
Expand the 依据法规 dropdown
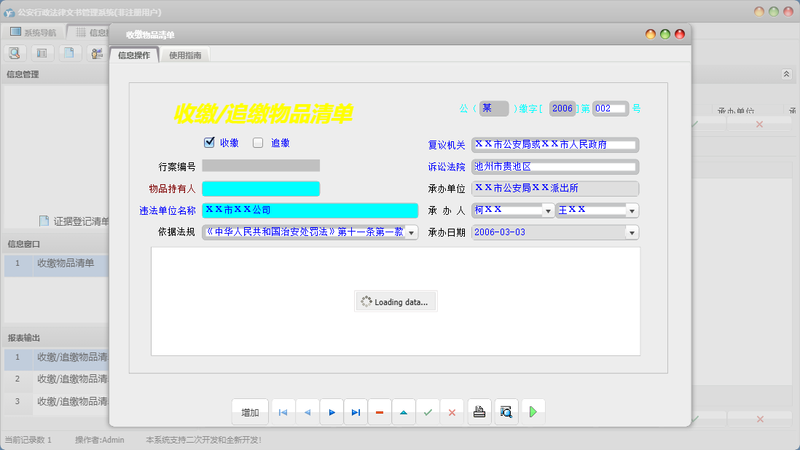412,232
